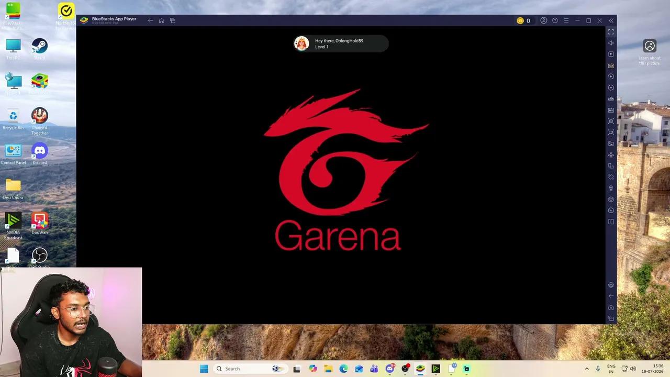The height and width of the screenshot is (377, 670).
Task: Click the system tray microphone icon
Action: point(598,369)
